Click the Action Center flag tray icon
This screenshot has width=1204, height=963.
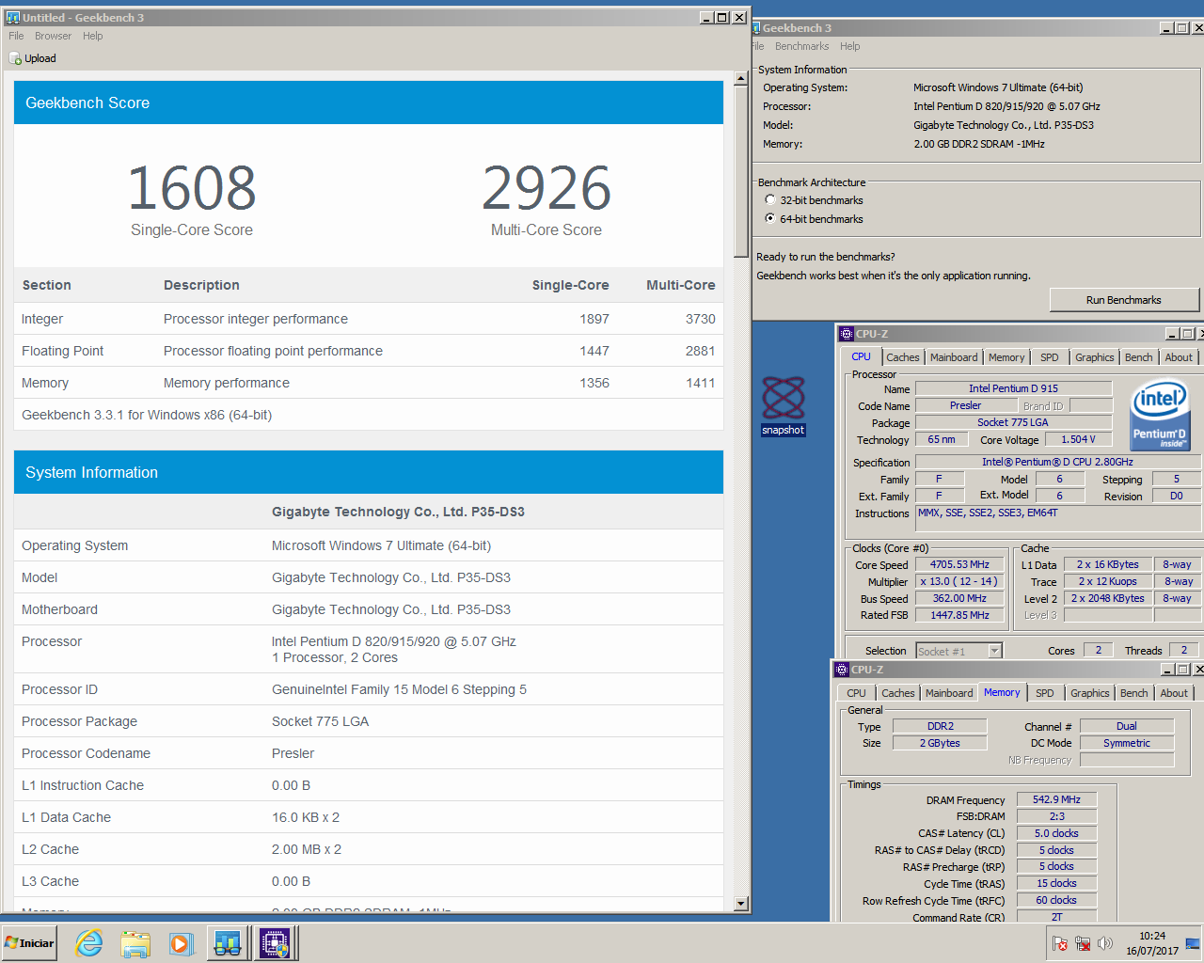pyautogui.click(x=1059, y=943)
